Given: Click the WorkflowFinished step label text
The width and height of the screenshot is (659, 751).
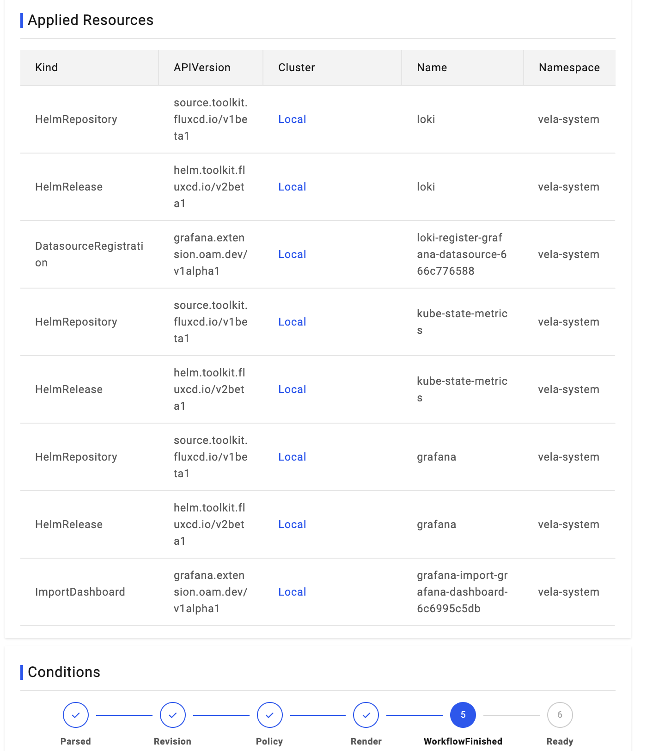Looking at the screenshot, I should point(463,741).
